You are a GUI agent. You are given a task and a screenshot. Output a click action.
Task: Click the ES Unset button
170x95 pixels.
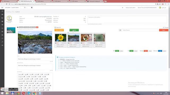tap(136, 51)
